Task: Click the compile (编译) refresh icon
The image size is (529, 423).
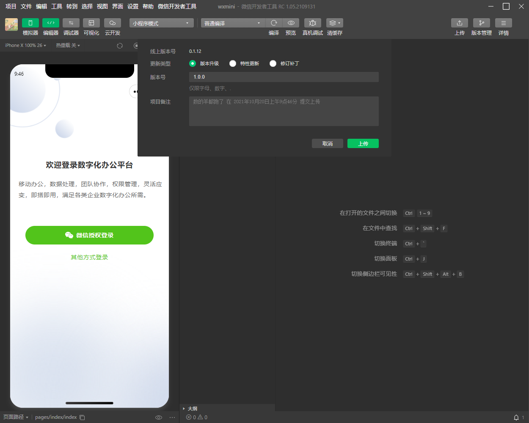Action: [x=274, y=23]
